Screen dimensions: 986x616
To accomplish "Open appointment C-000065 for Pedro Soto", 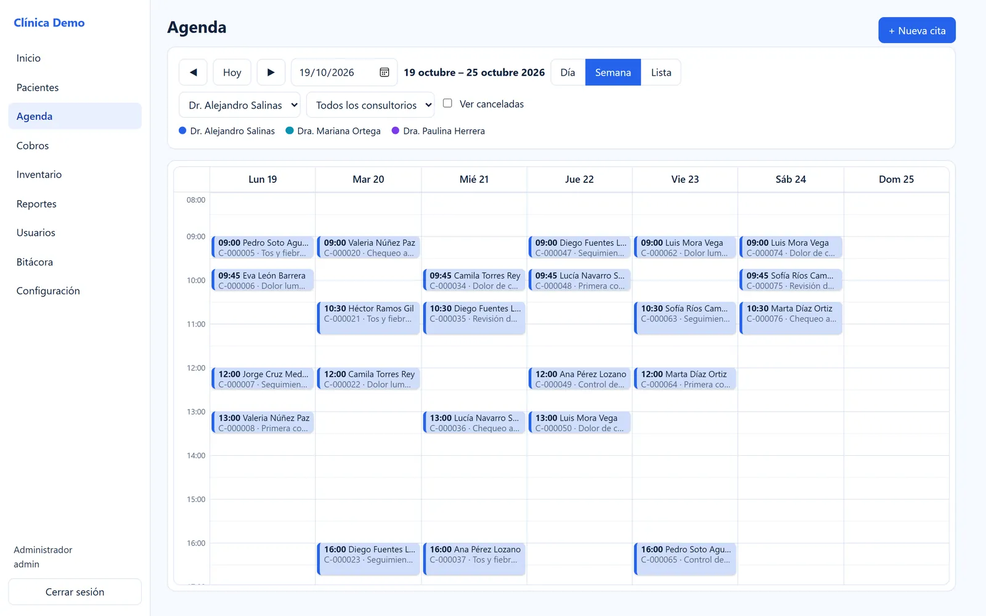I will 685,559.
